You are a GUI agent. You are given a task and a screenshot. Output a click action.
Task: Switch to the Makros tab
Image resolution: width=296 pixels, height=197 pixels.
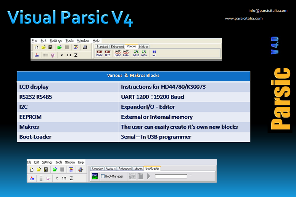(x=144, y=46)
